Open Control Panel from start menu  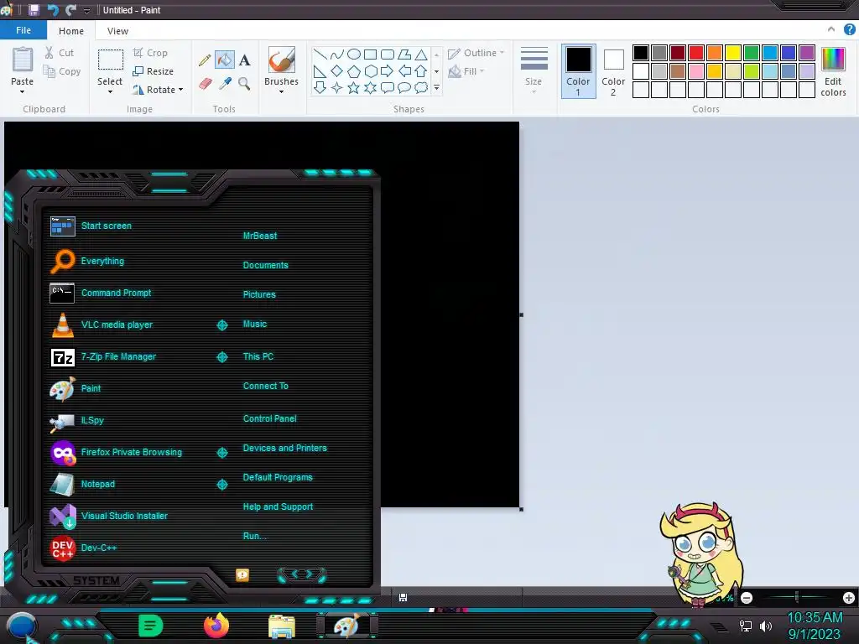269,418
